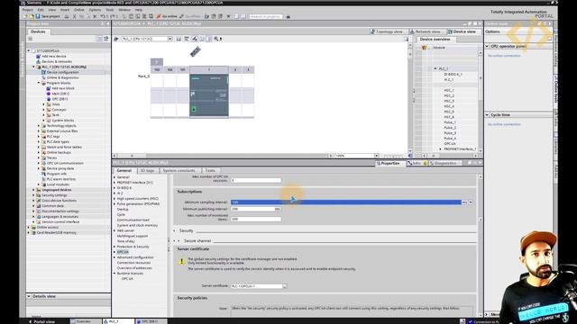
Task: Click the Online & diagnostics icon
Action: click(43, 77)
